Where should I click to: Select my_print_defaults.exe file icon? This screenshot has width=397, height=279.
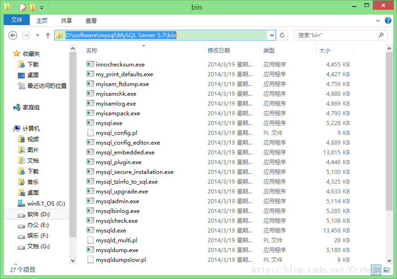tap(90, 74)
